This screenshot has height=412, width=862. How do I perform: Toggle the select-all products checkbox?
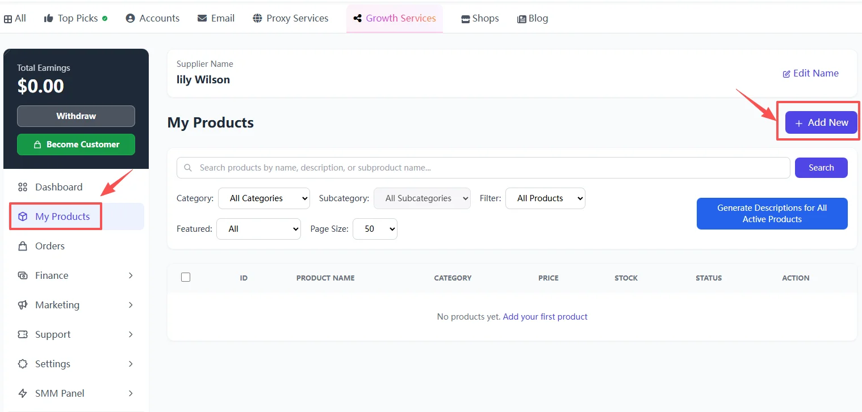(x=186, y=277)
